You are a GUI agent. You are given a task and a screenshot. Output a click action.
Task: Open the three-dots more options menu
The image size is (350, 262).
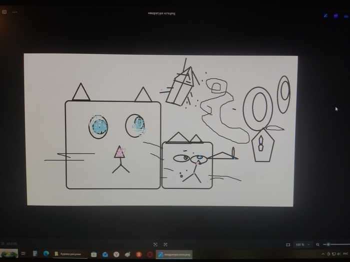click(14, 12)
